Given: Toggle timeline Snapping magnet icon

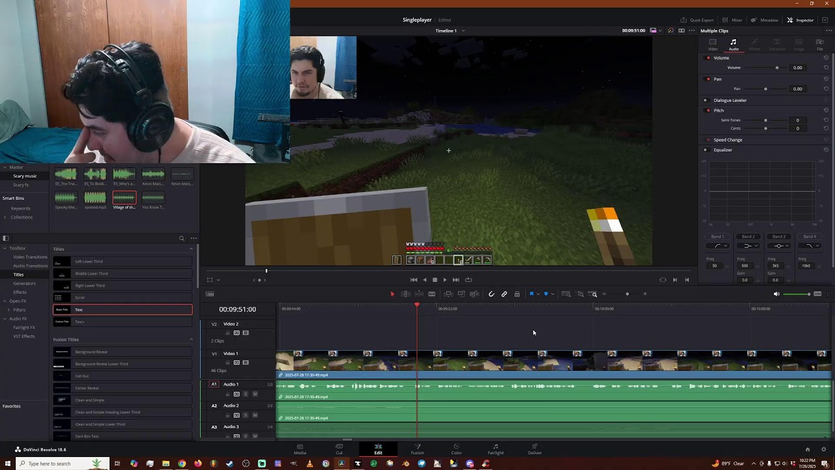Looking at the screenshot, I should tap(491, 294).
